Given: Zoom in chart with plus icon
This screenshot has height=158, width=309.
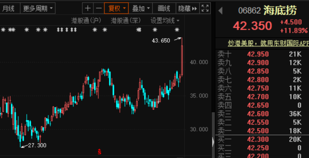Looking at the screenshot, I should (88, 8).
